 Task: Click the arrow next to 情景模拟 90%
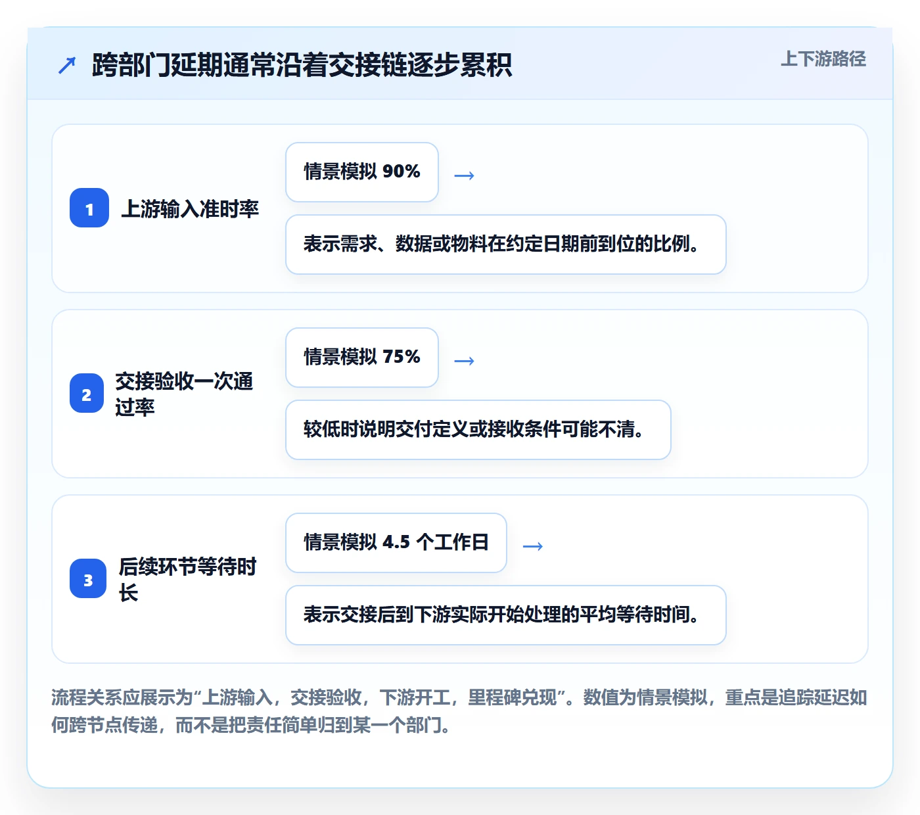[x=465, y=175]
